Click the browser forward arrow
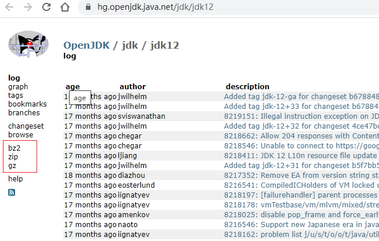 [28, 7]
